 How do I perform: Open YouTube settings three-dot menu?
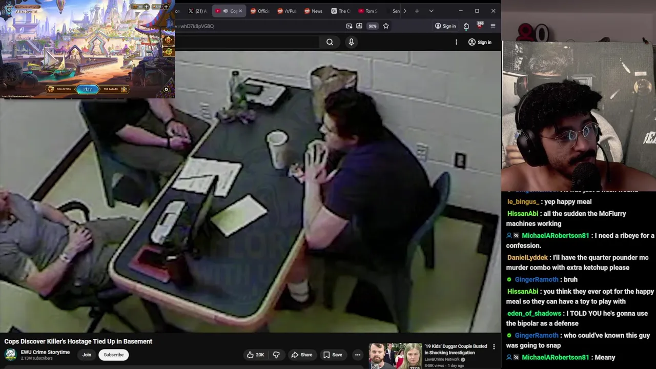pos(456,42)
